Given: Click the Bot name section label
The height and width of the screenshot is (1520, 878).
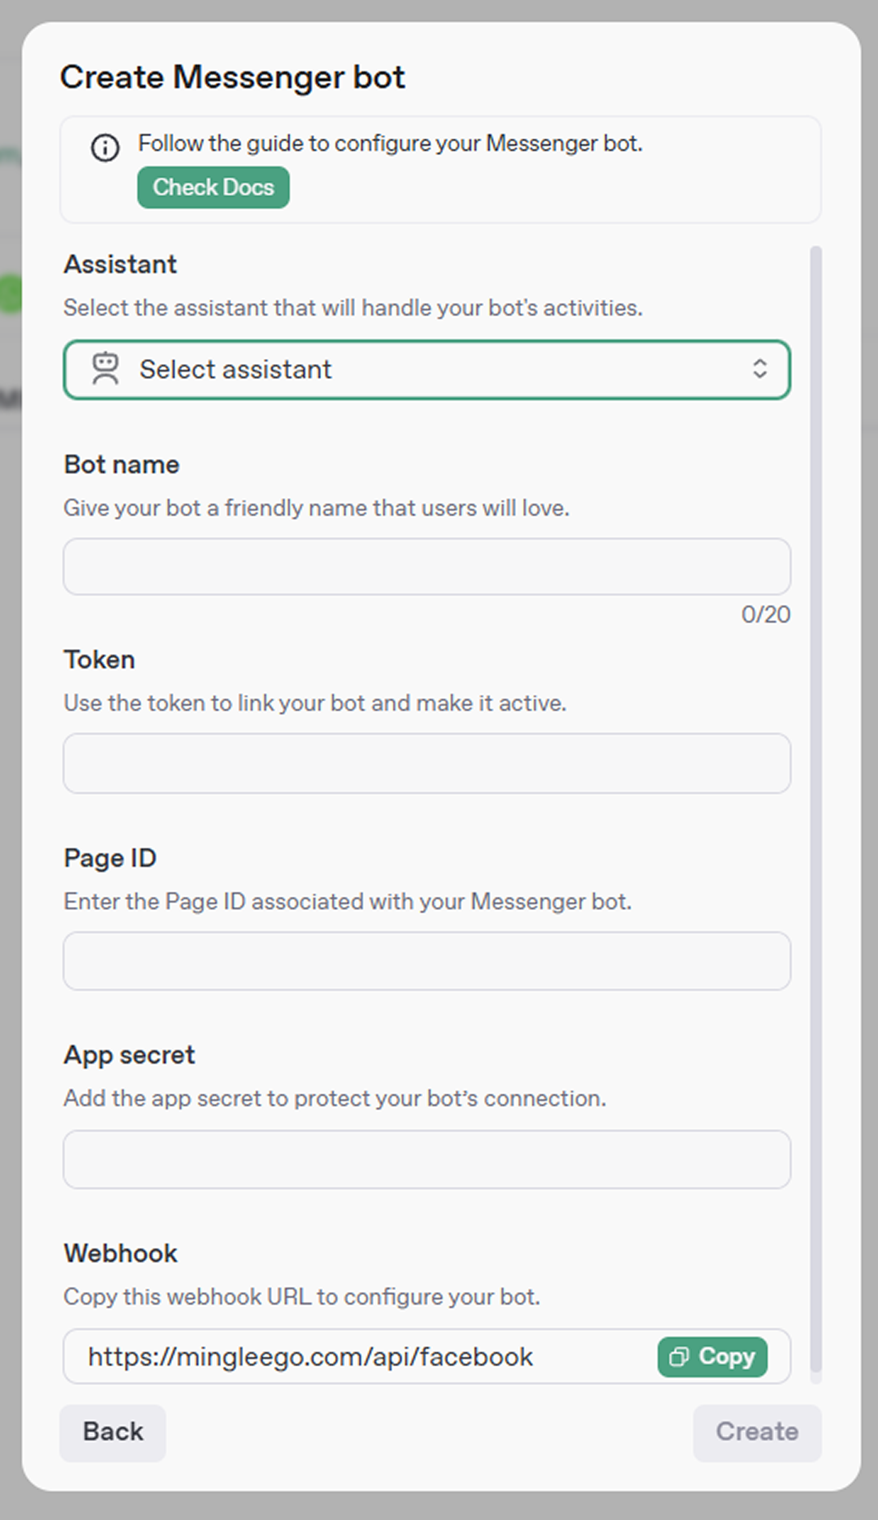Looking at the screenshot, I should (121, 465).
